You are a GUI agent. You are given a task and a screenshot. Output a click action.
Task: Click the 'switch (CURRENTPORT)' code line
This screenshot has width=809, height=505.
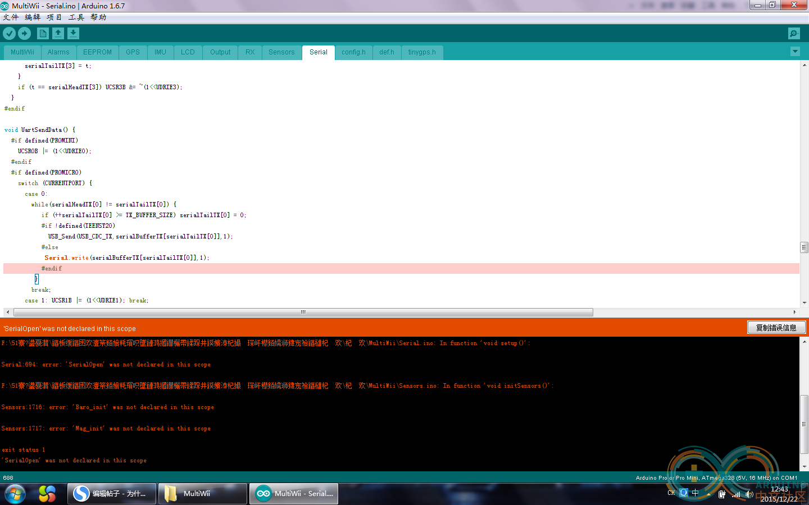[x=55, y=183]
